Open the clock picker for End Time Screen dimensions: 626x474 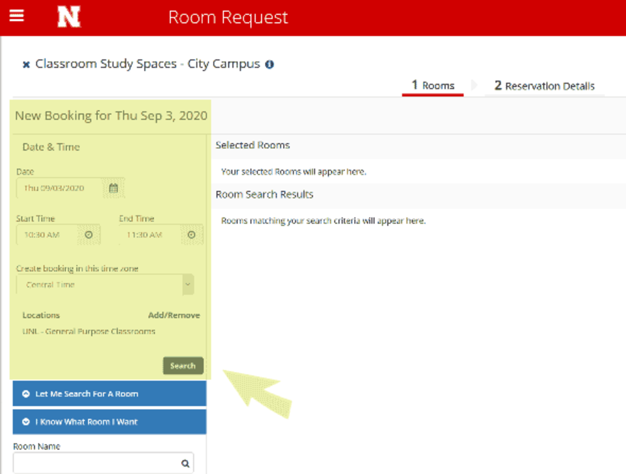pyautogui.click(x=192, y=235)
